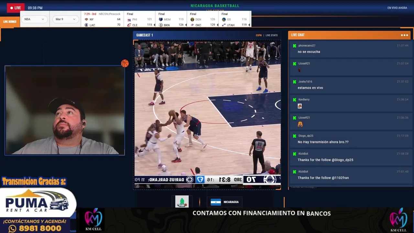Click Kick icon beside KevBerry
The width and height of the screenshot is (414, 233).
click(295, 100)
